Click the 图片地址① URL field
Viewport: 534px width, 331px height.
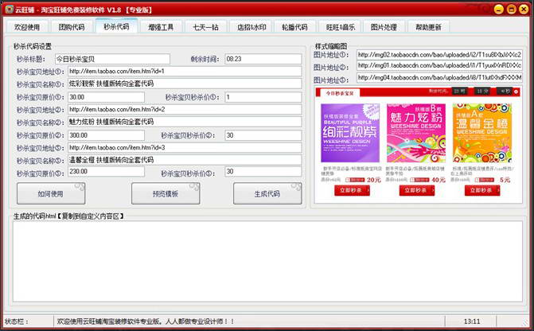coord(439,54)
